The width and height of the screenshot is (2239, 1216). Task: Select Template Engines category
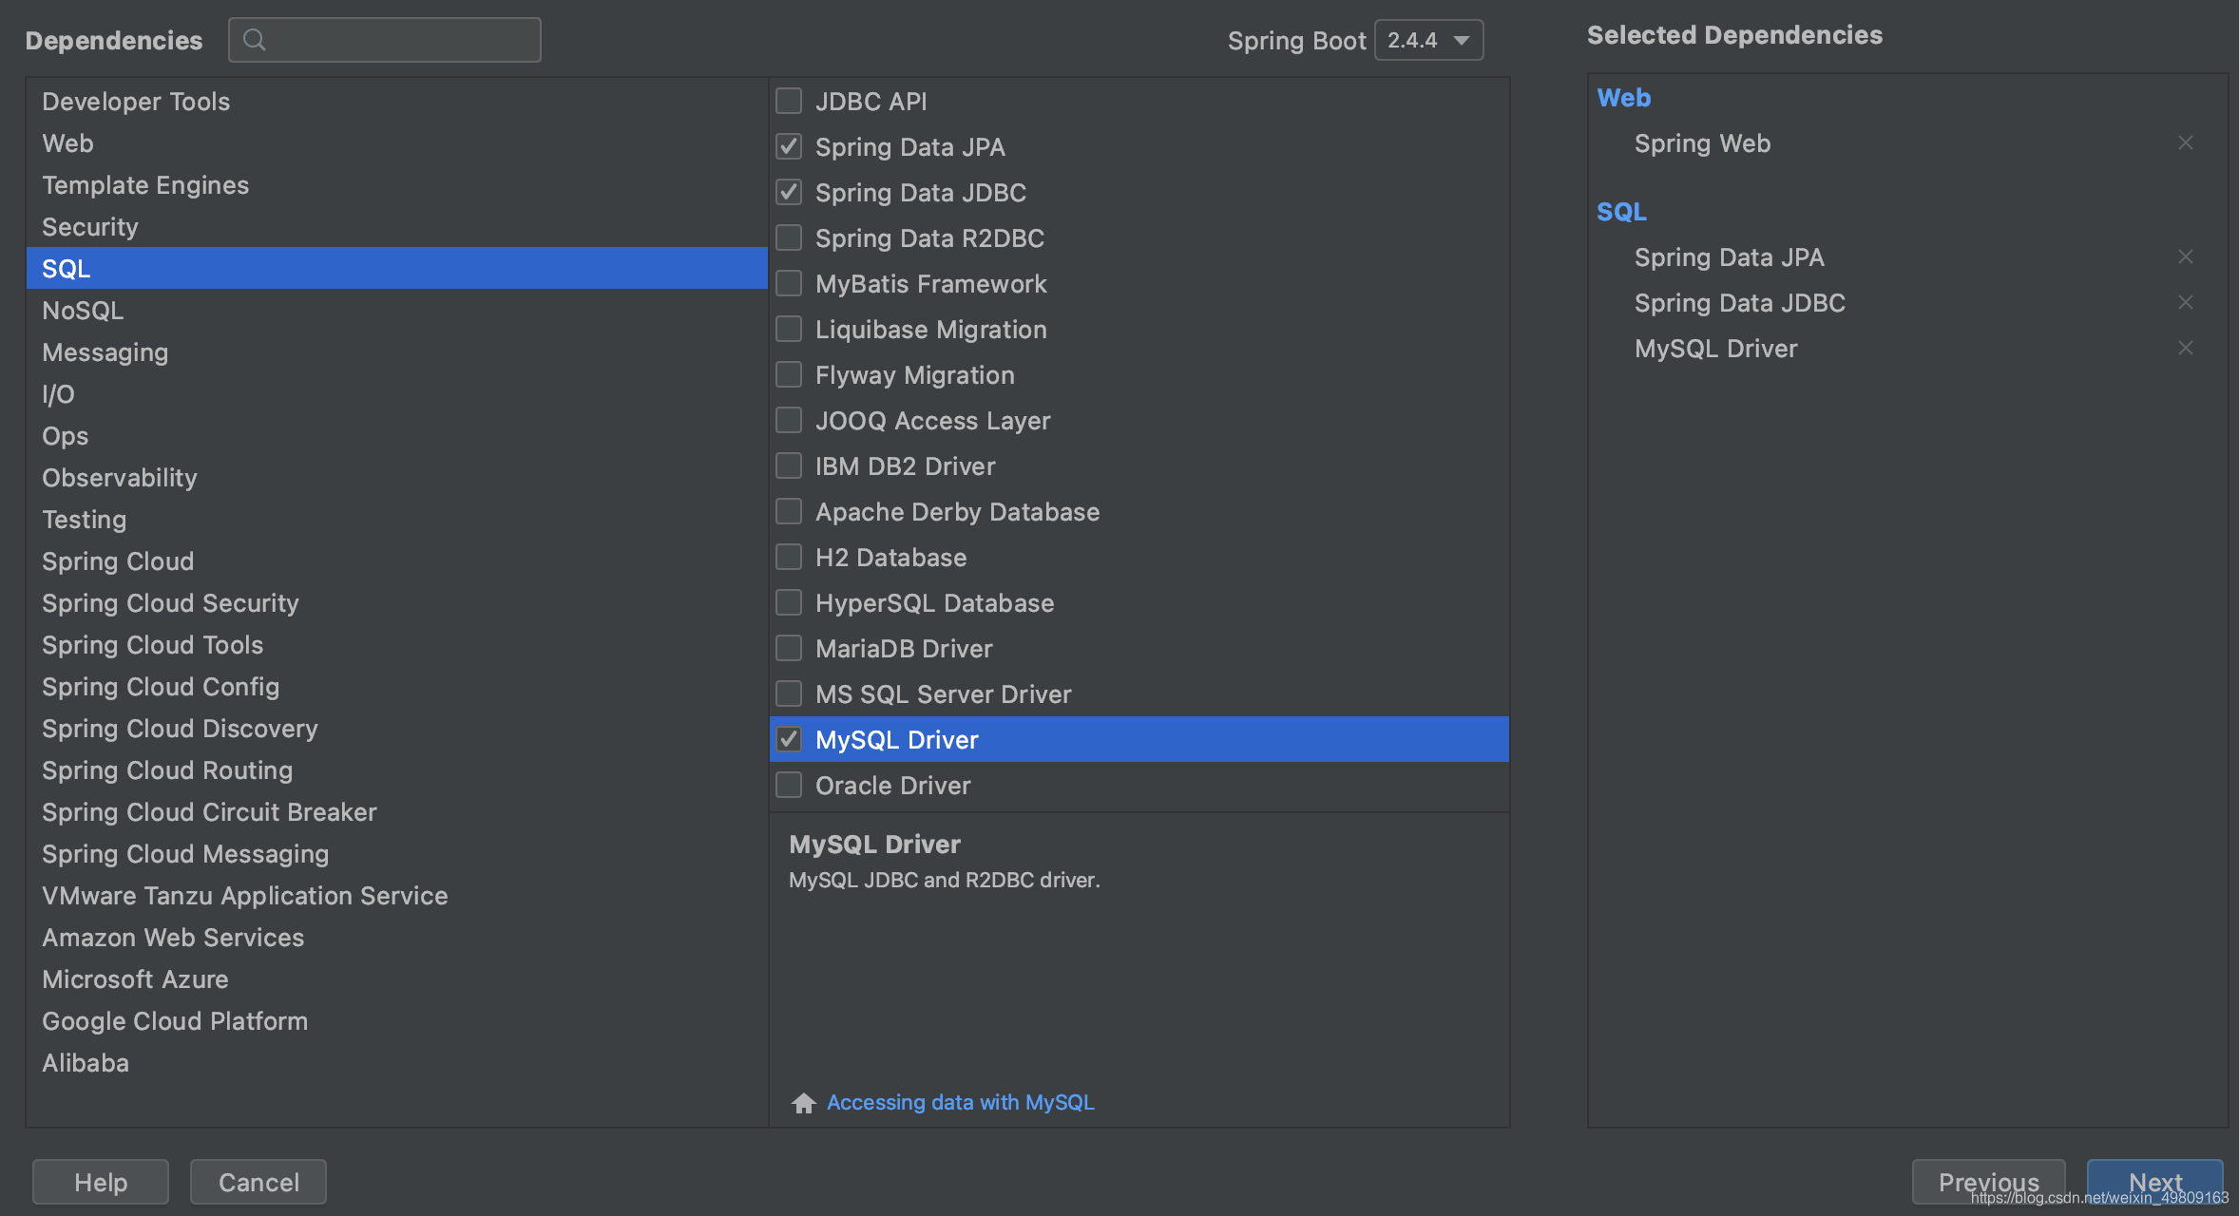pos(396,184)
